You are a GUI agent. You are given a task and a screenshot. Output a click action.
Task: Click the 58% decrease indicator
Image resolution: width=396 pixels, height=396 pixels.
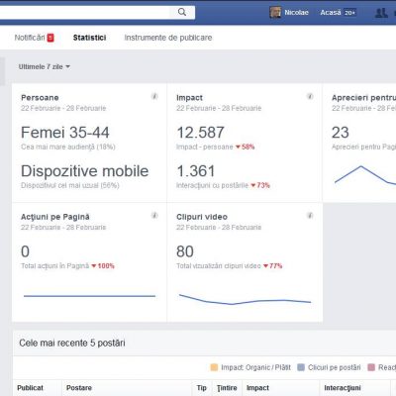click(x=246, y=147)
